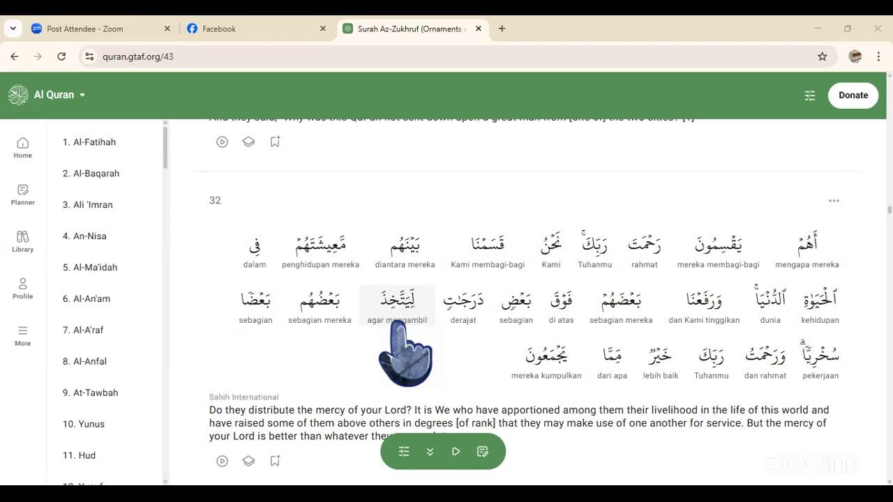Open the Library sidebar icon

tap(22, 236)
